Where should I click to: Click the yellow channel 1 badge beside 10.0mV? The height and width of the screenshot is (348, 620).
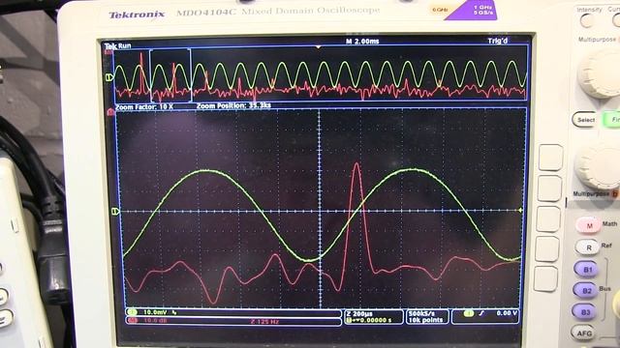(x=132, y=312)
